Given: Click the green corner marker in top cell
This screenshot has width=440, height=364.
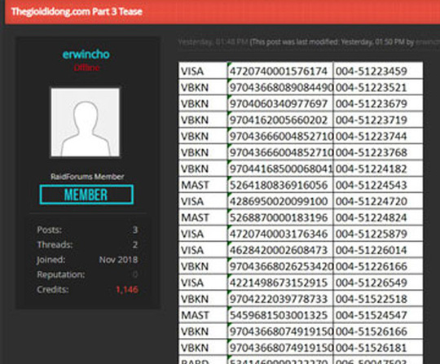Looking at the screenshot, I should 230,64.
